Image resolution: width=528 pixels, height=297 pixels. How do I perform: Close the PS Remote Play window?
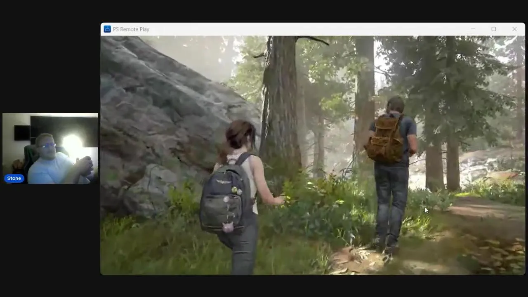point(514,29)
